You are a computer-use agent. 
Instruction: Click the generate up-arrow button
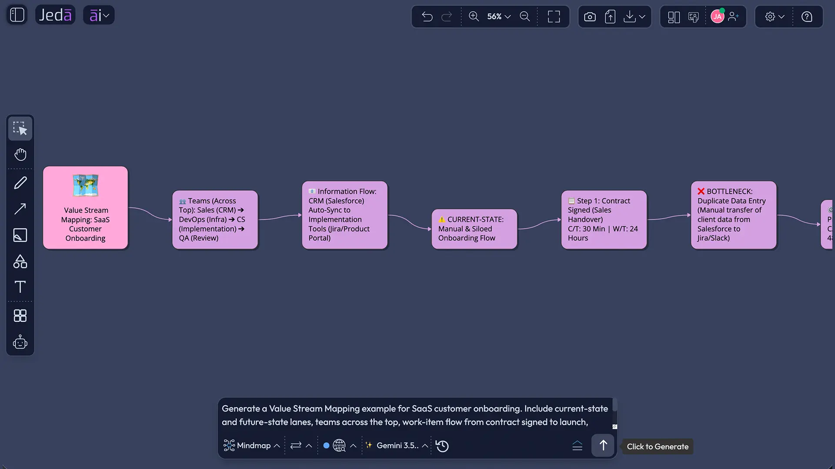coord(603,446)
